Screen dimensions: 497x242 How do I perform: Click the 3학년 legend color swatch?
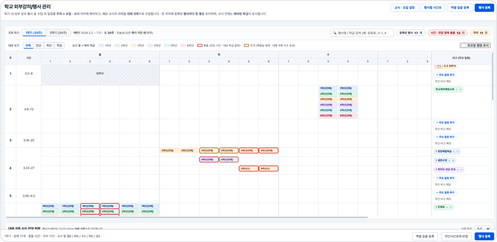click(134, 45)
